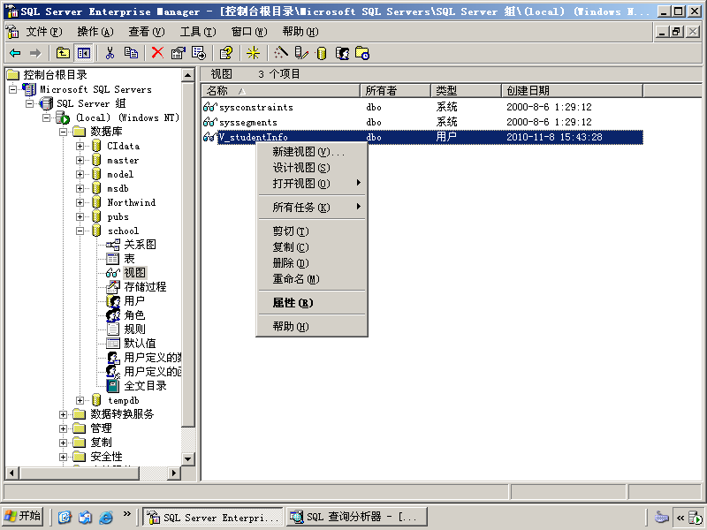707x530 pixels.
Task: Choose 新建视图(V)... from context menu
Action: (x=312, y=152)
